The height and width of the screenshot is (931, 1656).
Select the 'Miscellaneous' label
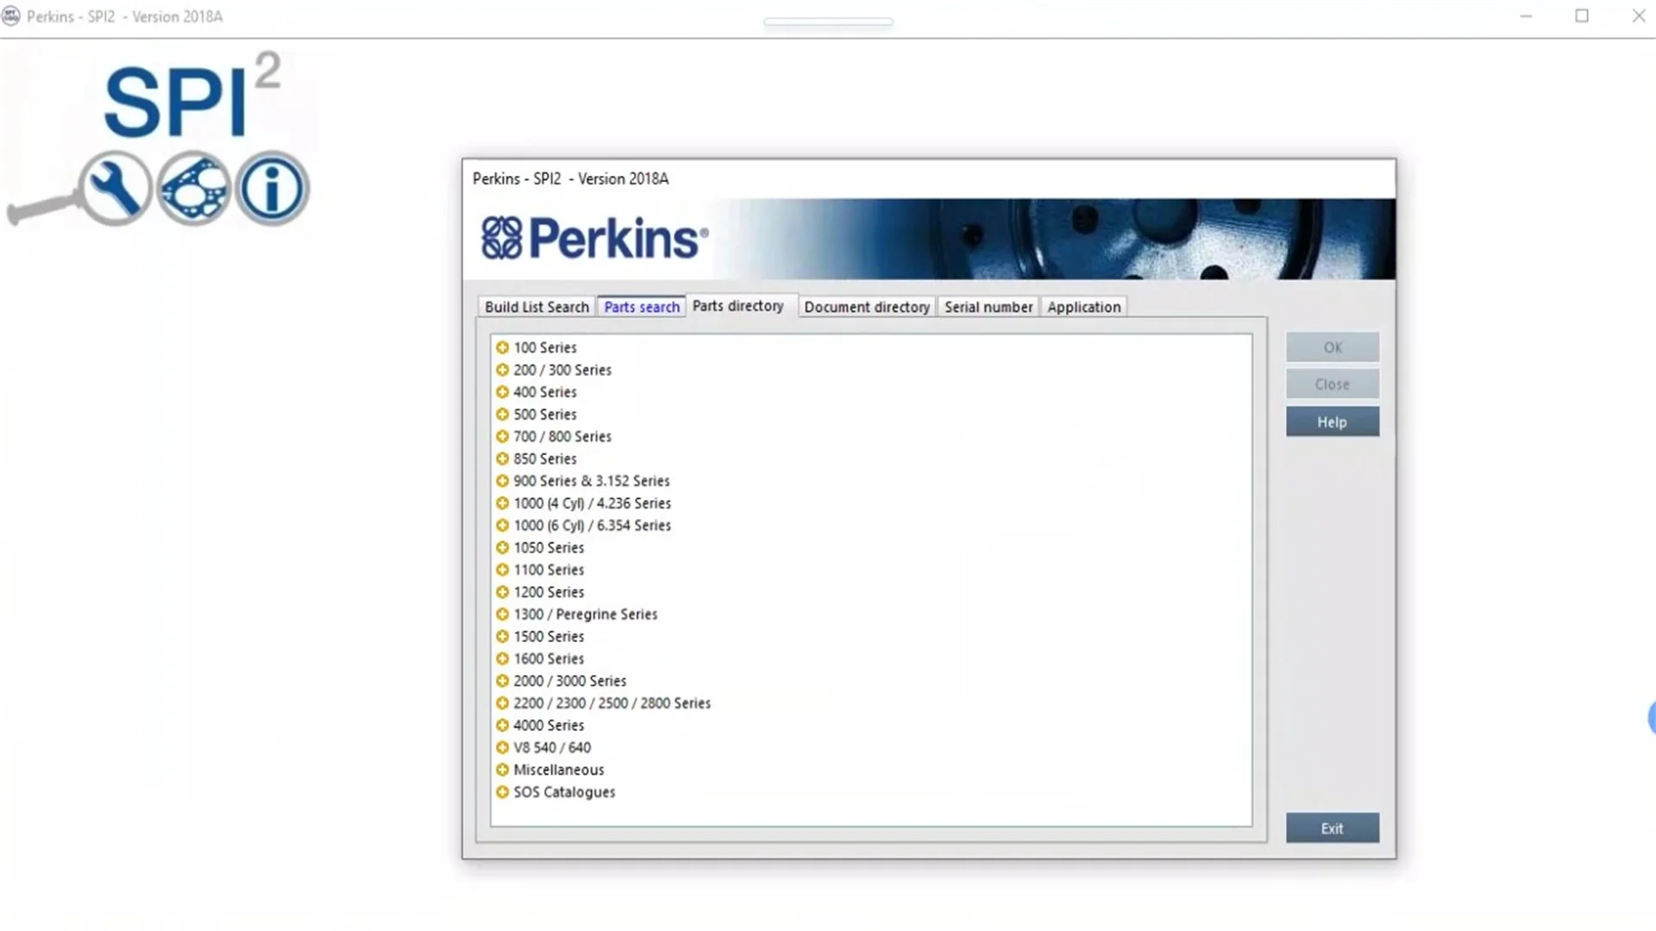click(x=559, y=770)
